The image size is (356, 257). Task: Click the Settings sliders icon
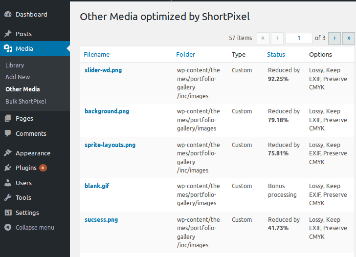pyautogui.click(x=8, y=213)
